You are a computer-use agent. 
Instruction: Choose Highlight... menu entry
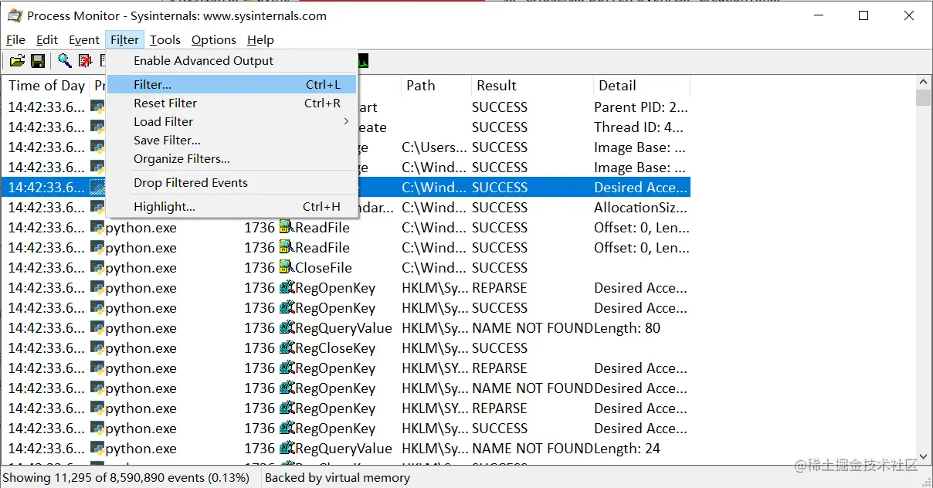232,207
